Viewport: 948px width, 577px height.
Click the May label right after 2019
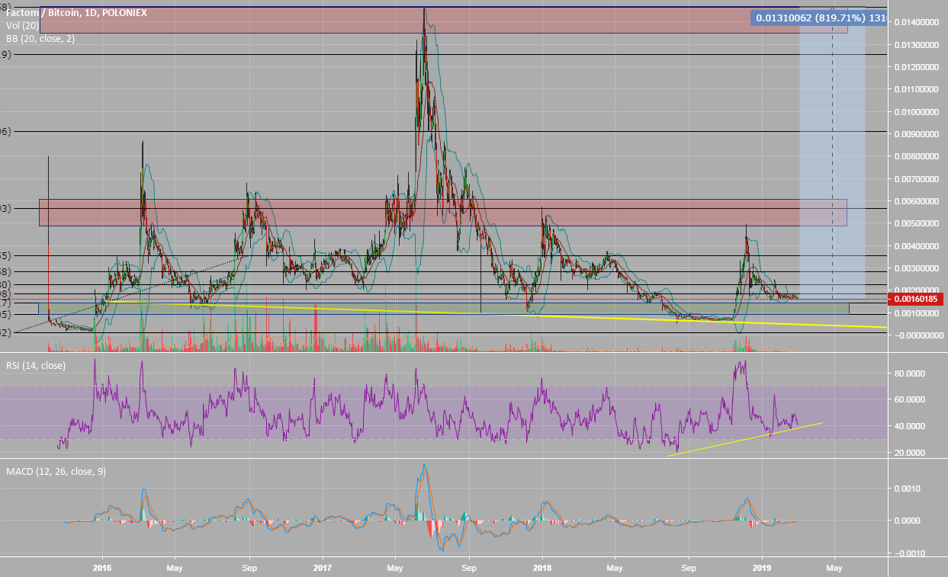(x=834, y=568)
